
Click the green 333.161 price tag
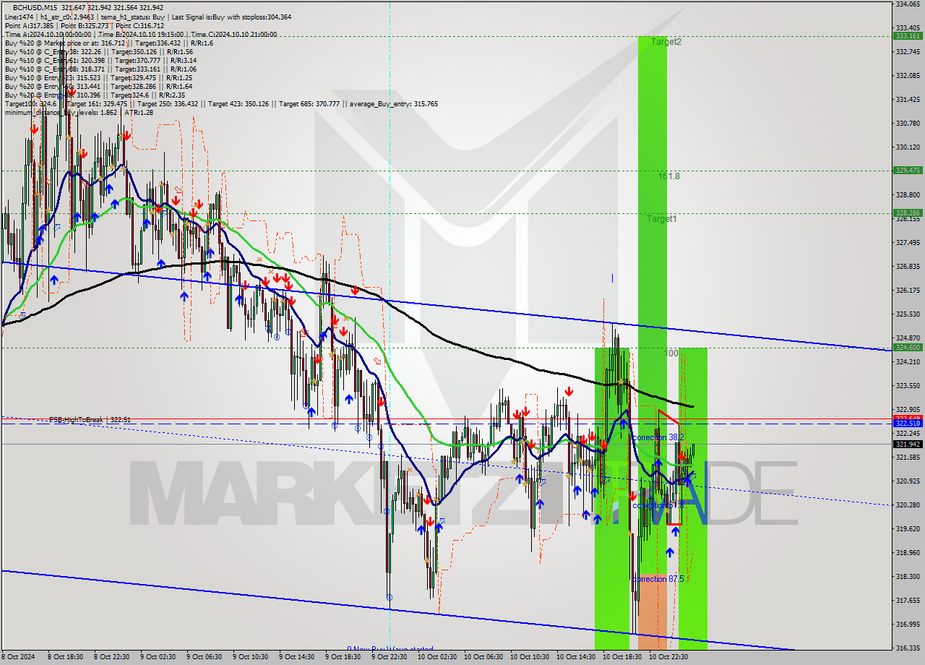point(908,35)
